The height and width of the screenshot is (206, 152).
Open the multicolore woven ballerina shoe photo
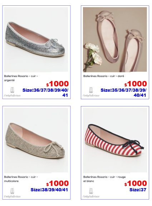[x=36, y=140]
